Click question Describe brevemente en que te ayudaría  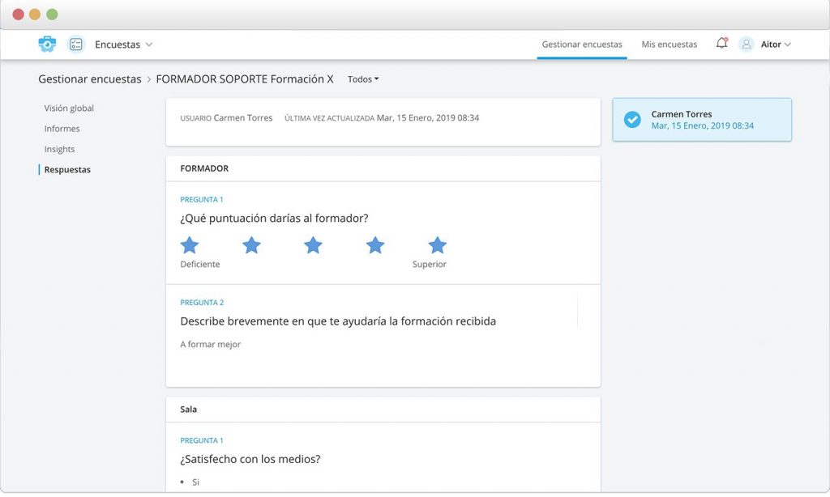(x=338, y=321)
